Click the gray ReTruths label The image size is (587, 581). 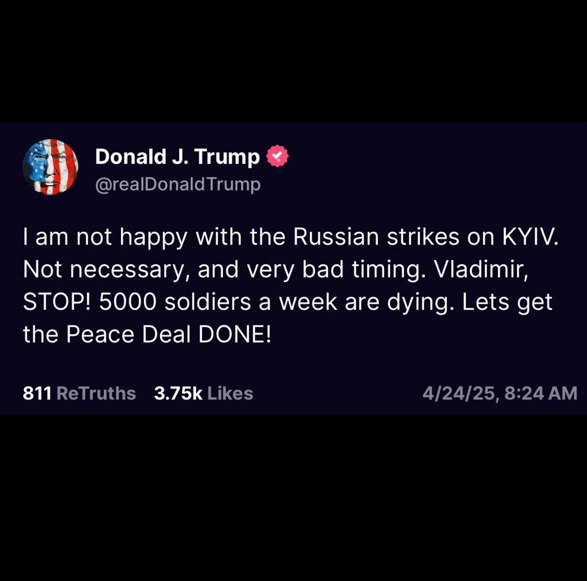(96, 394)
